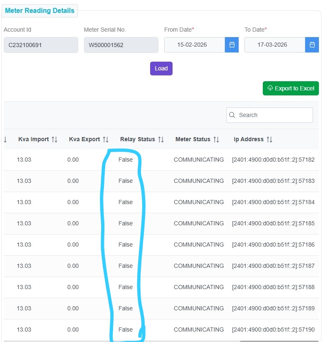The image size is (326, 342).
Task: Click the Load button
Action: [x=161, y=68]
